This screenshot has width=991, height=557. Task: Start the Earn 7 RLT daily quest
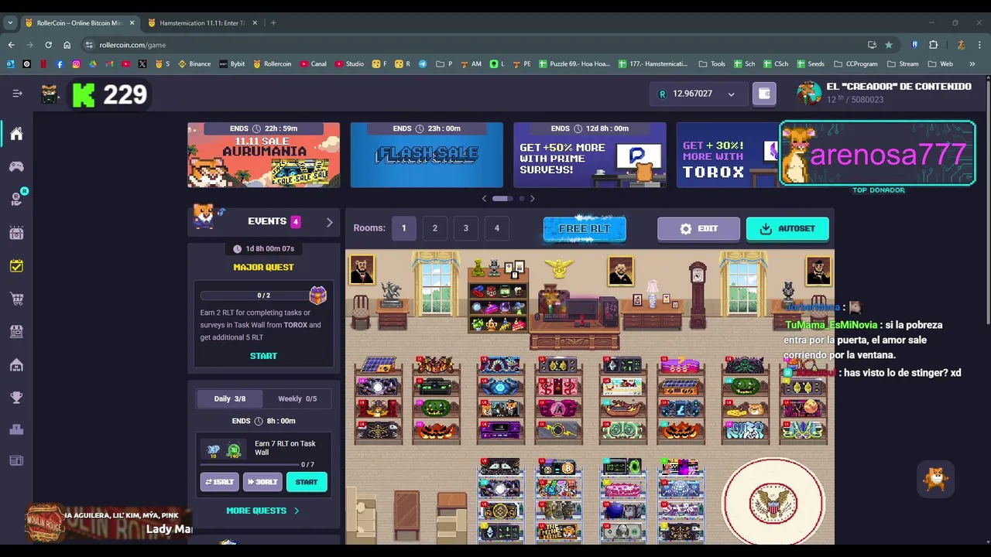[307, 482]
